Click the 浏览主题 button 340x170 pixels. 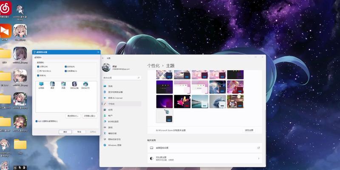click(249, 130)
